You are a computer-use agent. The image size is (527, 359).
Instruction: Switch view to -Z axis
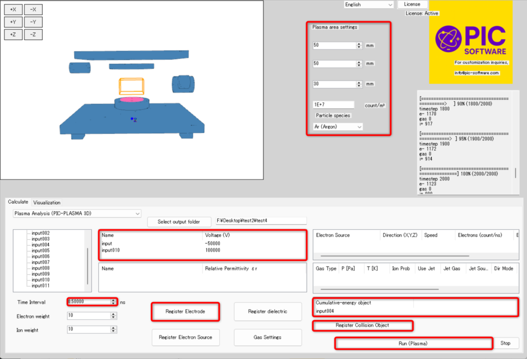pos(33,34)
